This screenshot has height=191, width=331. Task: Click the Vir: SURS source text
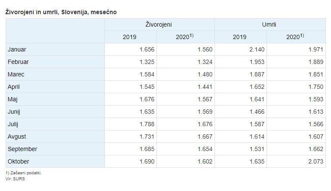point(15,179)
